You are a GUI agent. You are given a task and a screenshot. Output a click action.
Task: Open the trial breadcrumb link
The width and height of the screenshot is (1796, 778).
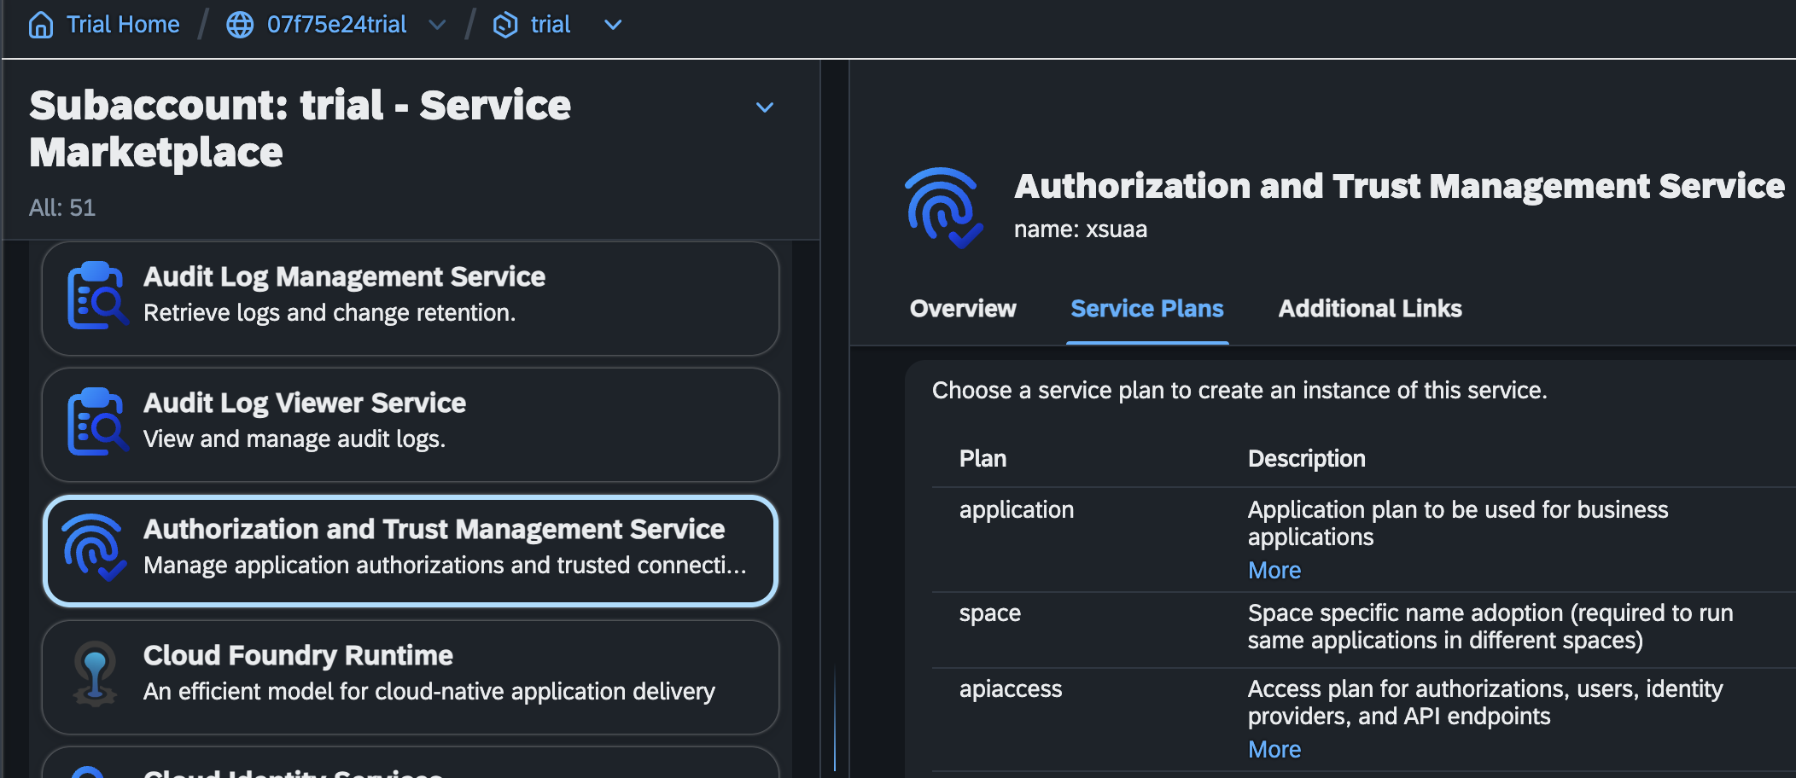point(551,25)
